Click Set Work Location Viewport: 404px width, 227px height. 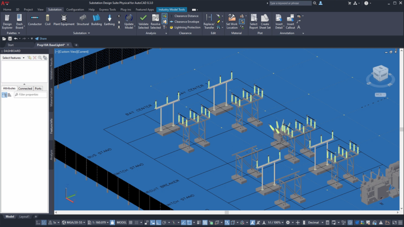click(232, 21)
